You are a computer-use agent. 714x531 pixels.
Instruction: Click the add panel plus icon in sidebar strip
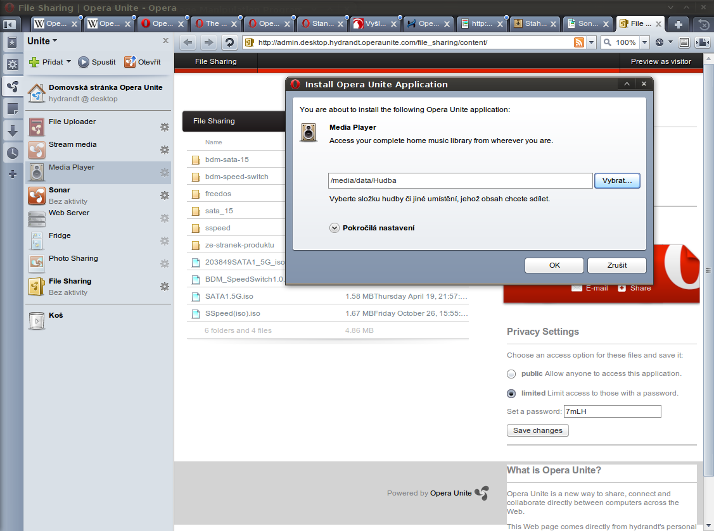(12, 174)
